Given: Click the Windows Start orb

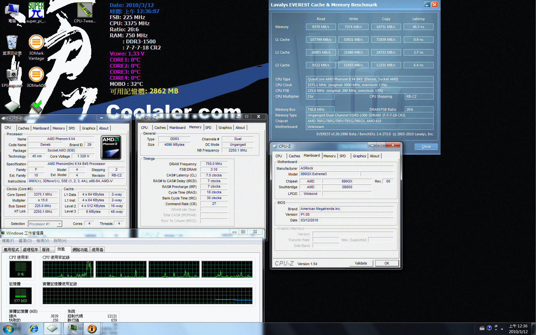Looking at the screenshot, I should 8,329.
